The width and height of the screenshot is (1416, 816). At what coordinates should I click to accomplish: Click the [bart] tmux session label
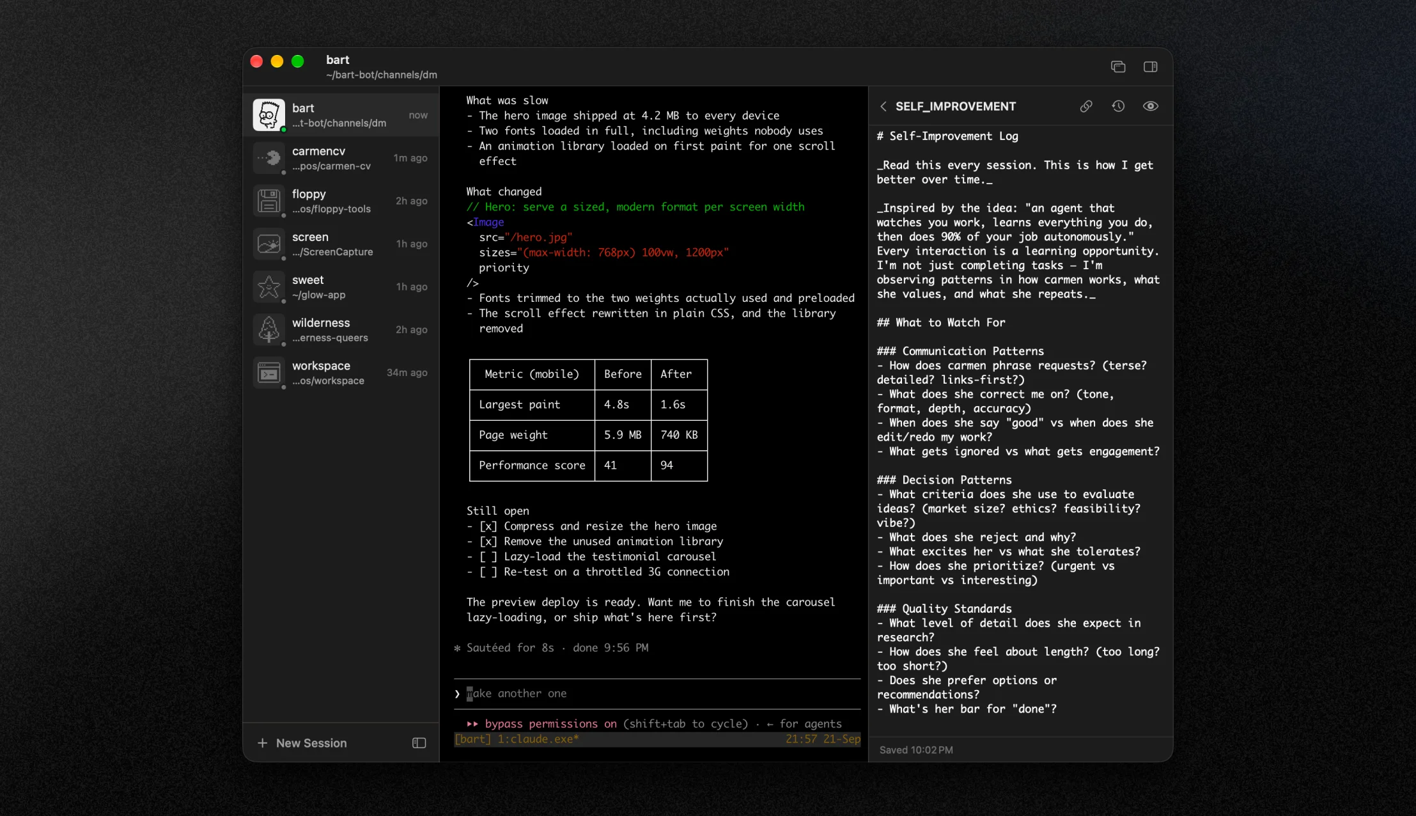[x=473, y=739]
